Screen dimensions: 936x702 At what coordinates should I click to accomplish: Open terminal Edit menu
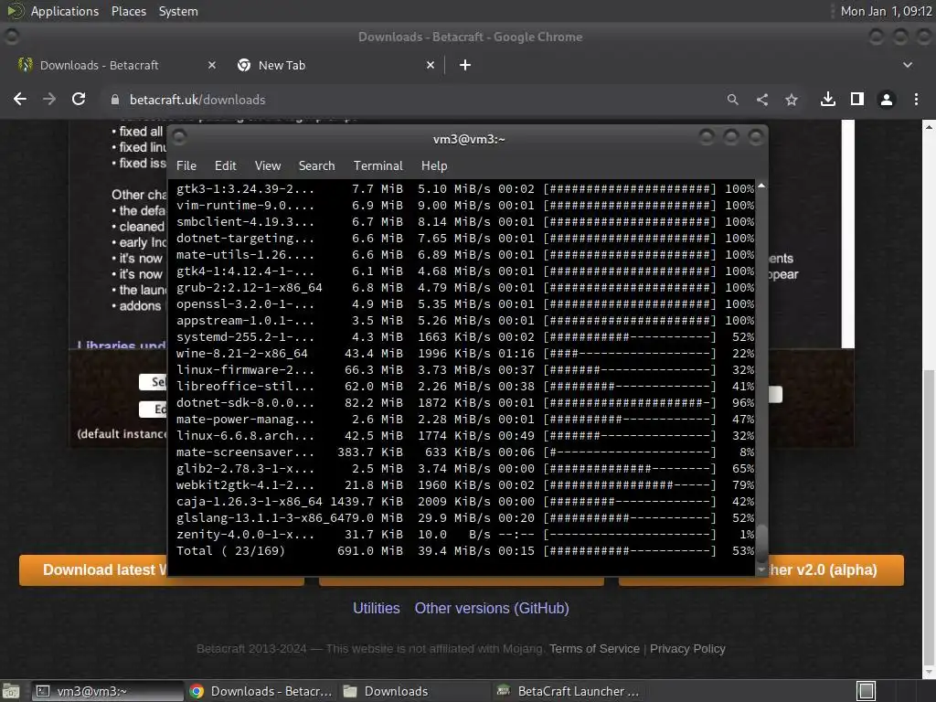point(225,165)
